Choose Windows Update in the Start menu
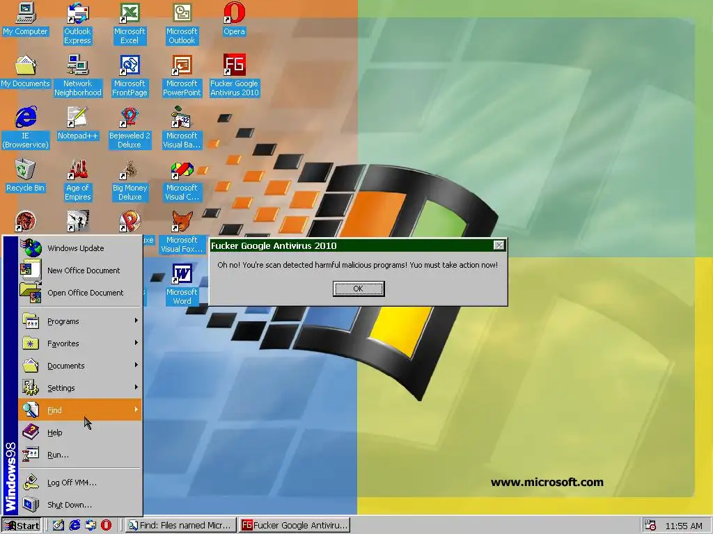713x534 pixels. tap(80, 248)
